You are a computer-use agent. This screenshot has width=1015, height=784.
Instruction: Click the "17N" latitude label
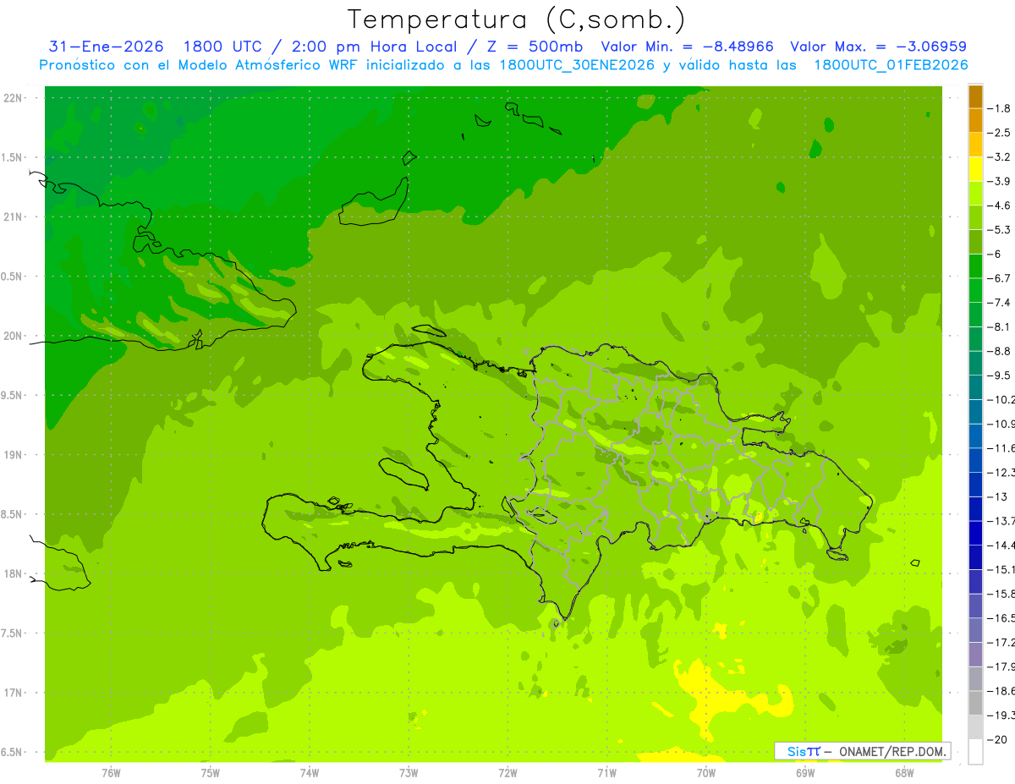coord(14,693)
